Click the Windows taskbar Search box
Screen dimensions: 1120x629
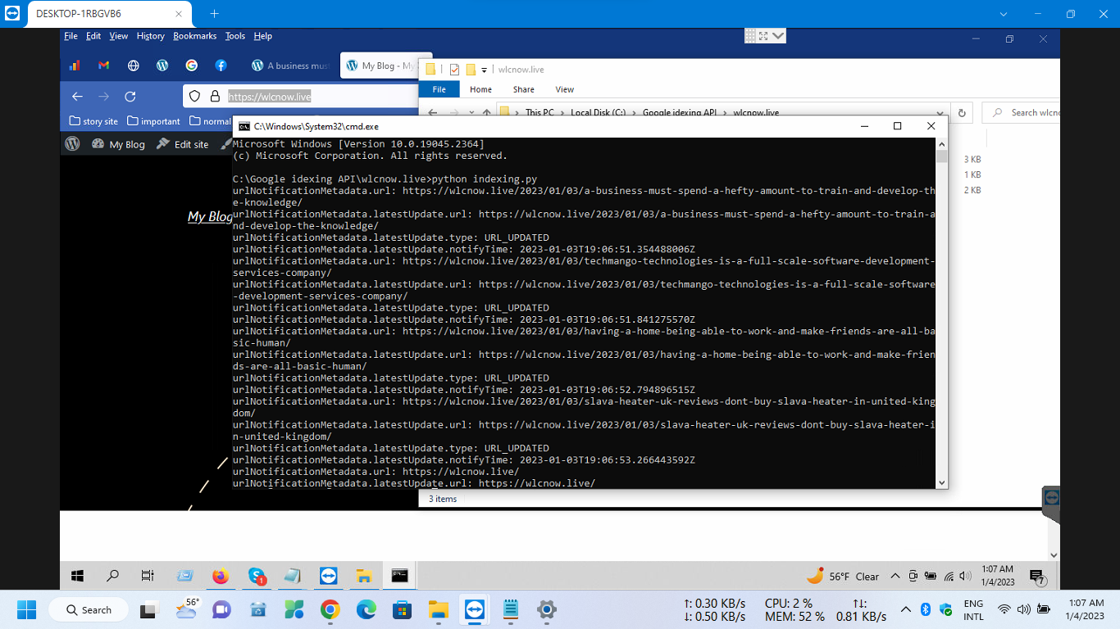point(89,609)
